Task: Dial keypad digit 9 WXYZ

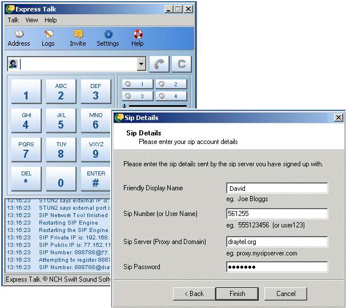Action: point(96,150)
